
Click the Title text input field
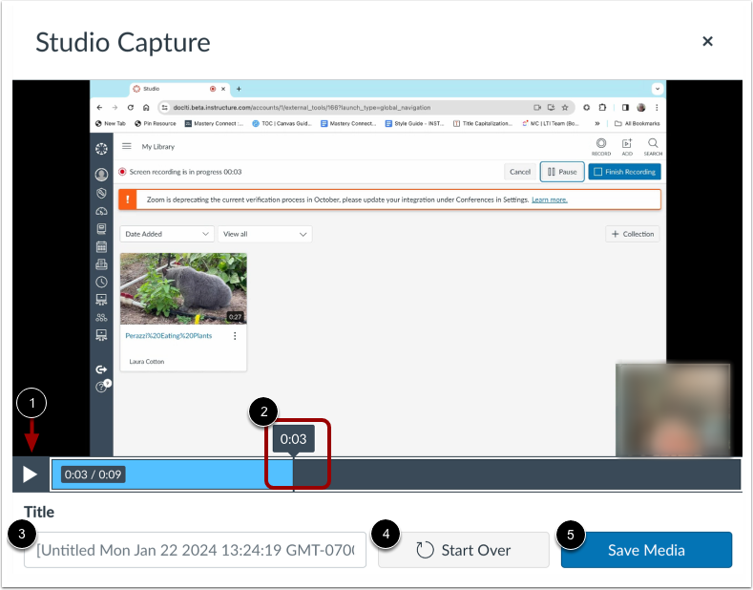pyautogui.click(x=195, y=550)
